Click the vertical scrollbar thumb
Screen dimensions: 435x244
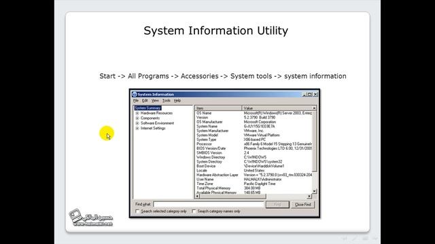tap(314, 141)
